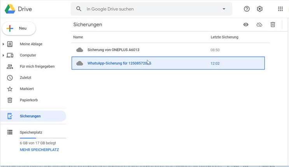Open the search options dropdown arrow
The height and width of the screenshot is (167, 289).
point(224,9)
